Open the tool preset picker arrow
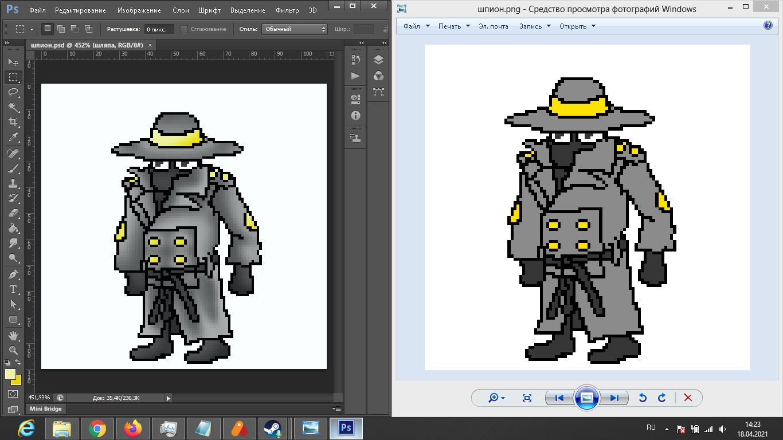The image size is (783, 440). (32, 29)
